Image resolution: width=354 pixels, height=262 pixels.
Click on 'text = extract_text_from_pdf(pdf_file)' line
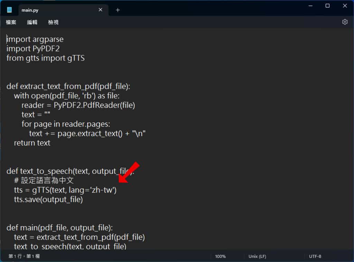pyautogui.click(x=80, y=237)
